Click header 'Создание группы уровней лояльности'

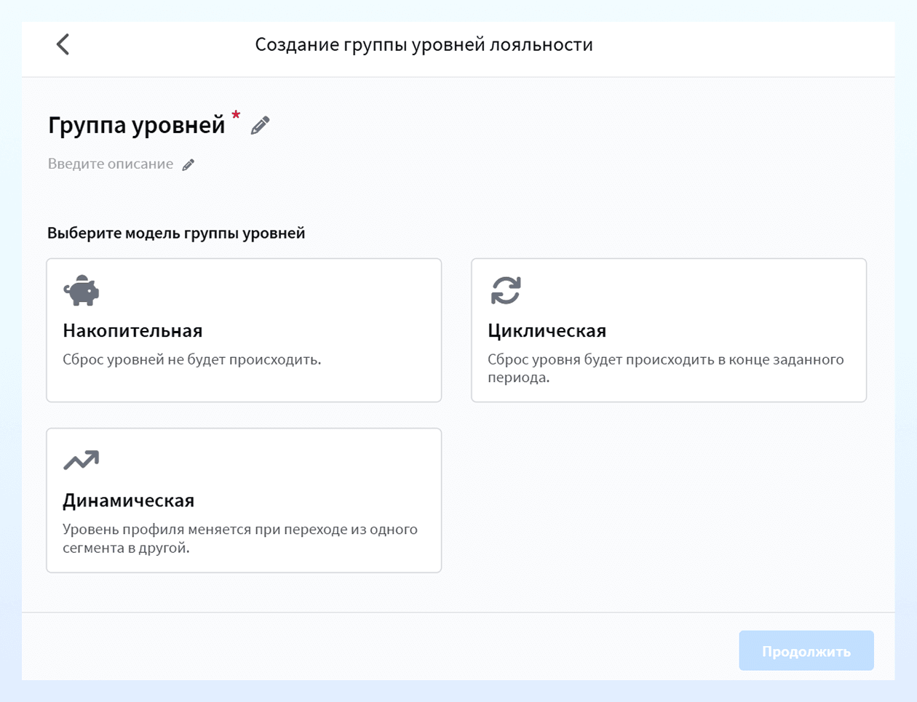424,44
